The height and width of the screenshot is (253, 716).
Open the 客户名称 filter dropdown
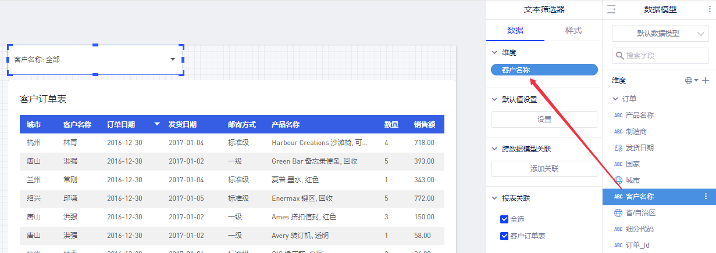[x=172, y=59]
